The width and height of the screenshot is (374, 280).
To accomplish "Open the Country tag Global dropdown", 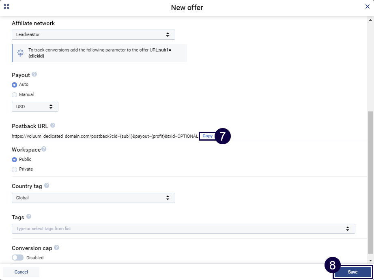I will [x=93, y=198].
